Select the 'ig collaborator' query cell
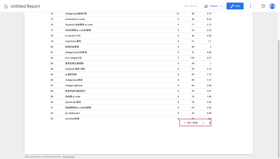Image resolution: width=280 pixels, height=159 pixels. pyautogui.click(x=72, y=113)
